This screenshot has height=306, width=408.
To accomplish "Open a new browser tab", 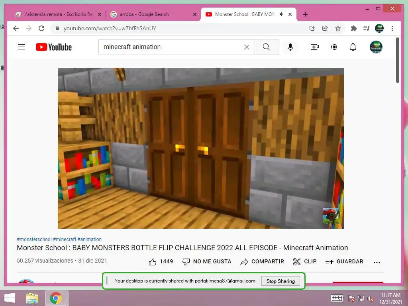I will click(305, 14).
